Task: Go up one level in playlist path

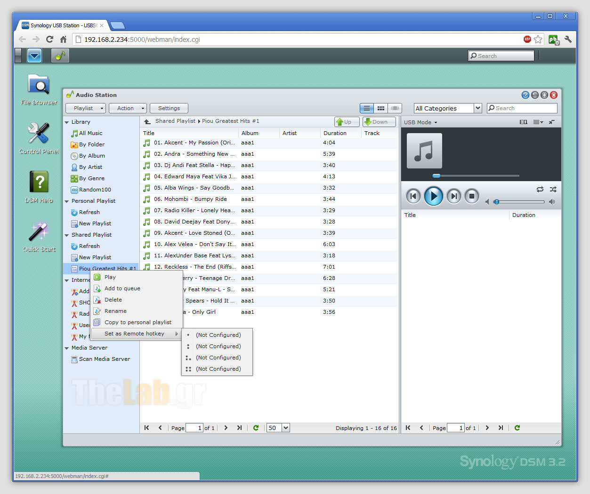Action: tap(147, 121)
